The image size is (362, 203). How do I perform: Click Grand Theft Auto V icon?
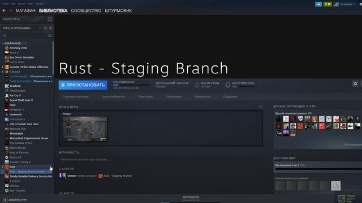7,100
